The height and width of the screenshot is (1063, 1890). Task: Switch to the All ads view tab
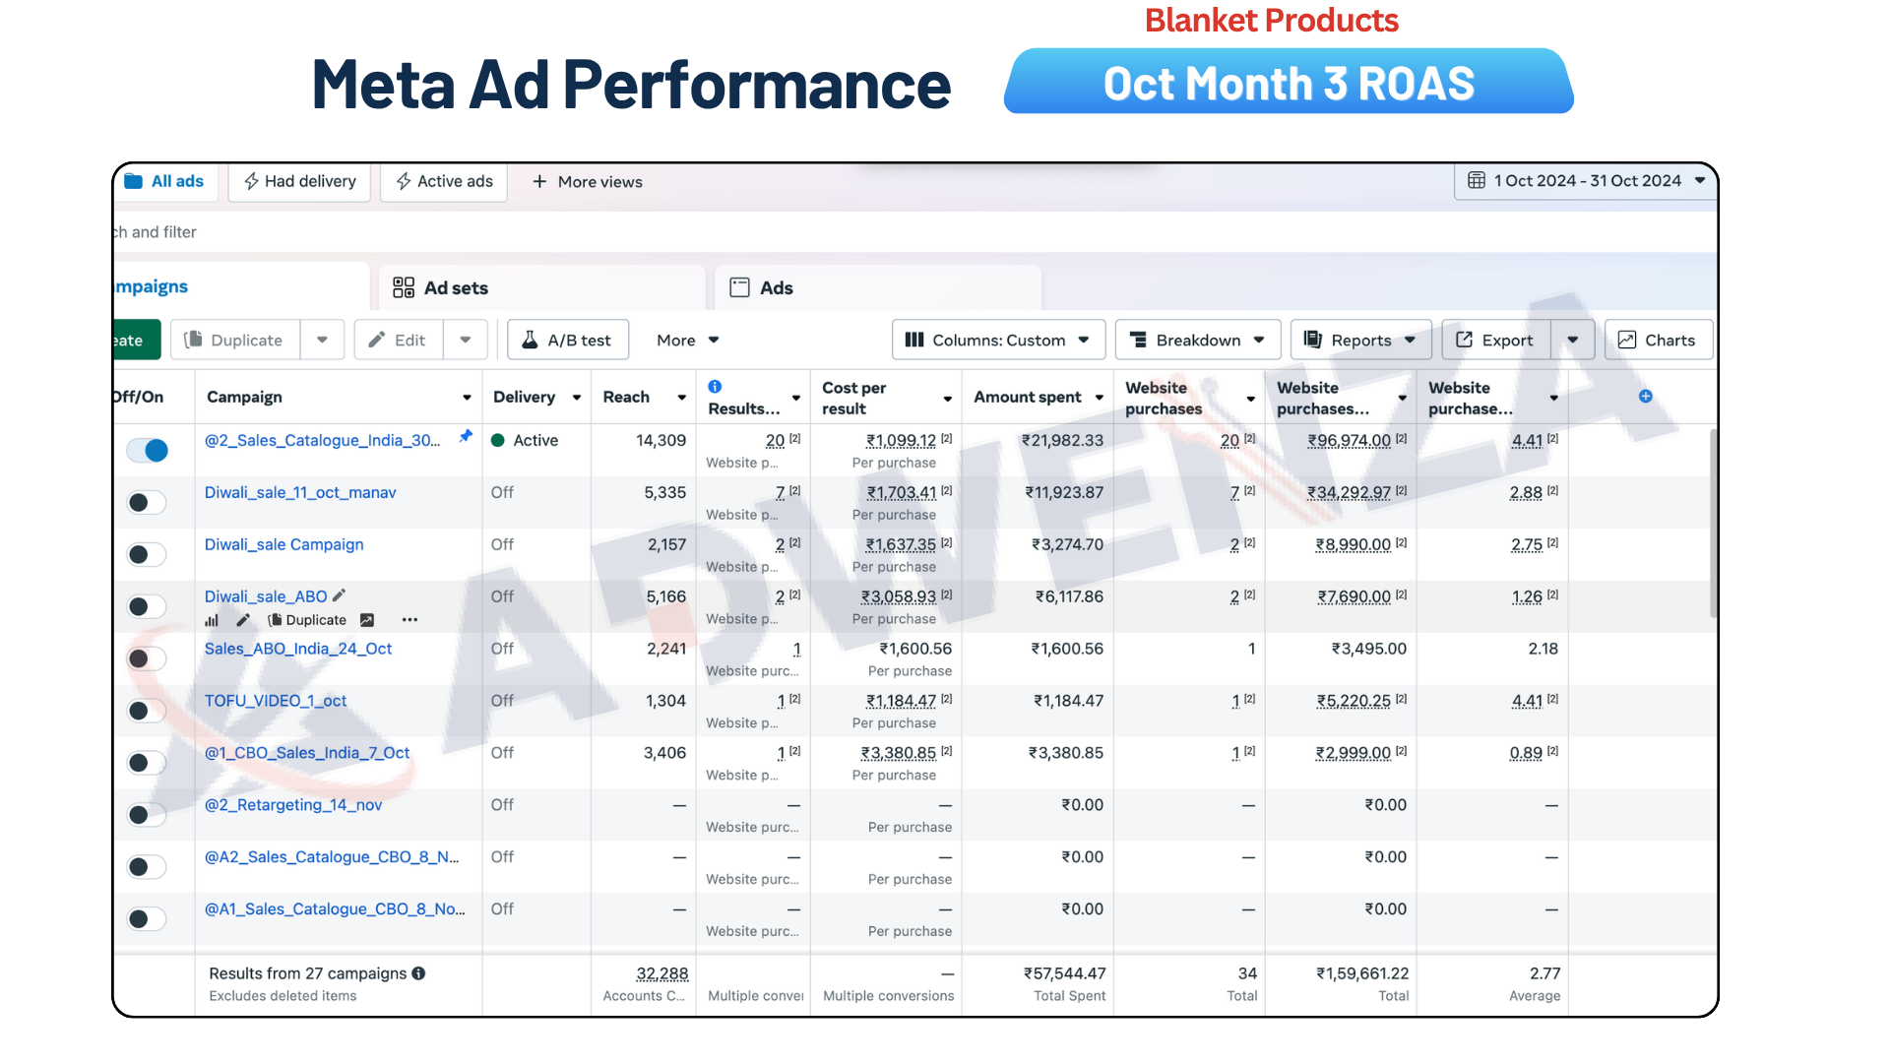point(164,181)
